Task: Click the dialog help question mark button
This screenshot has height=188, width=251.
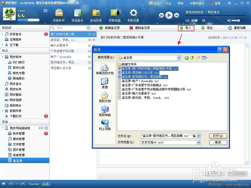Action: (x=220, y=50)
